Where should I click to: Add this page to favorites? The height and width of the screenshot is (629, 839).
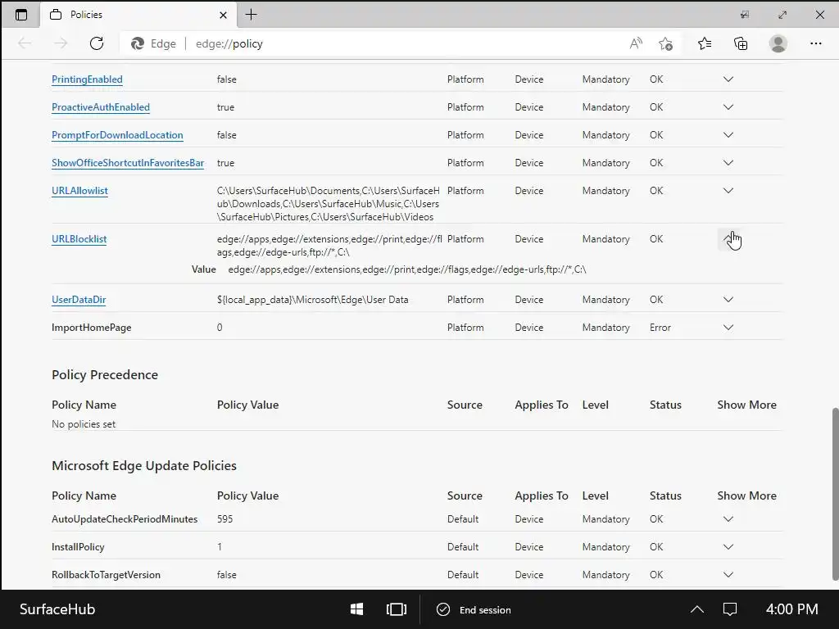pos(665,43)
